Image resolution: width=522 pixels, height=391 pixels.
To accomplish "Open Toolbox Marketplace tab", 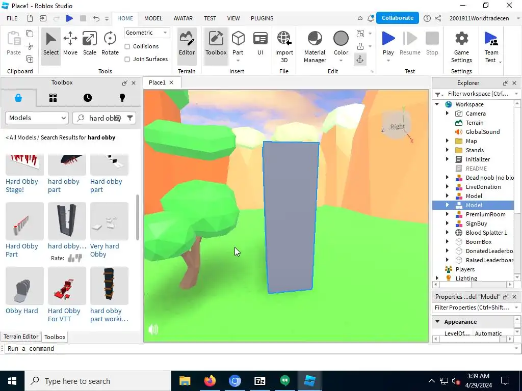I will pyautogui.click(x=18, y=98).
